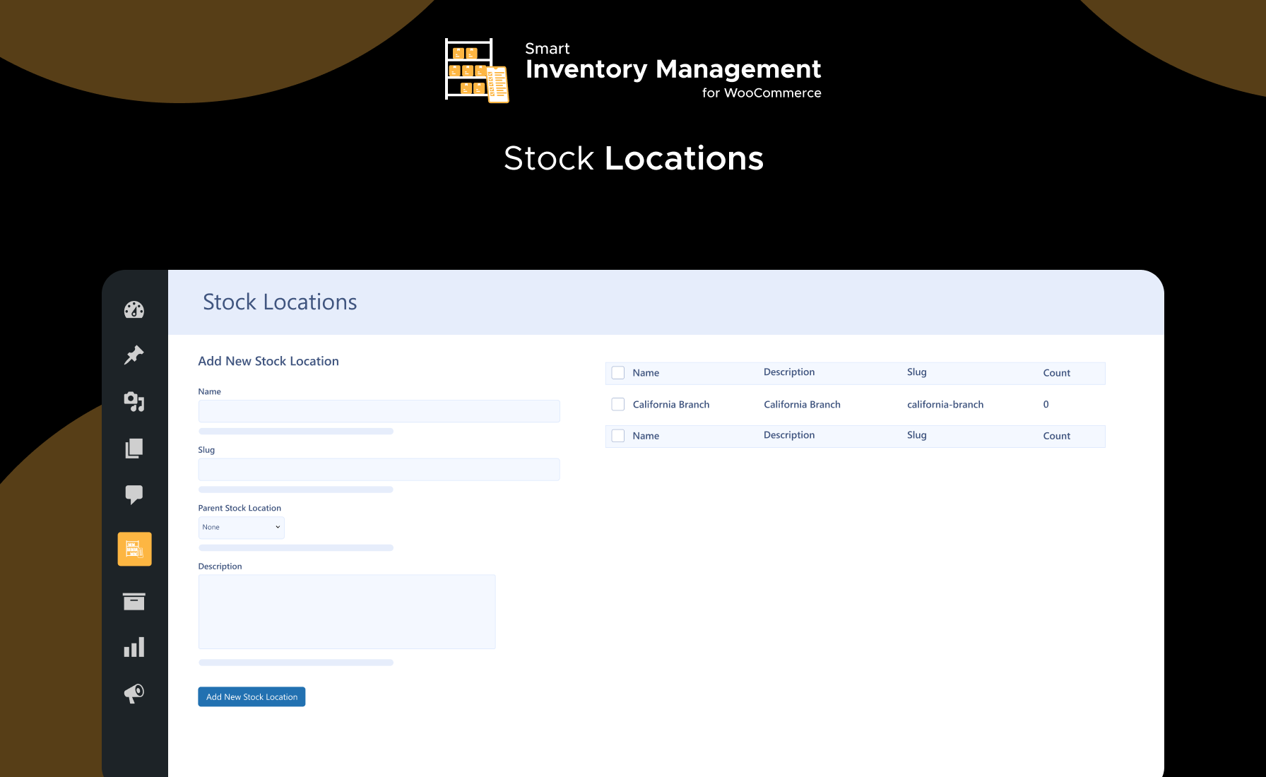Open the Products archive box icon
Viewport: 1266px width, 777px height.
pos(134,601)
